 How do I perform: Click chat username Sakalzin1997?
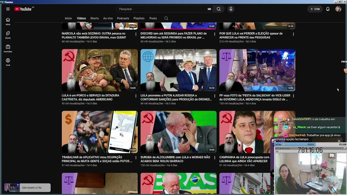pyautogui.click(x=301, y=119)
